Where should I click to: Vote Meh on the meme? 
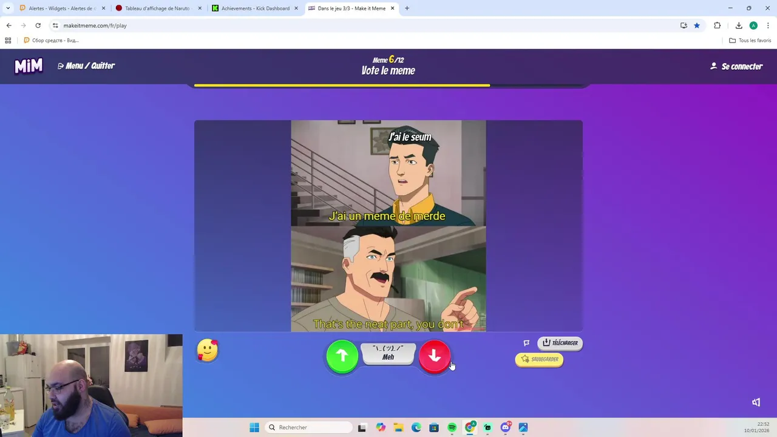tap(388, 354)
